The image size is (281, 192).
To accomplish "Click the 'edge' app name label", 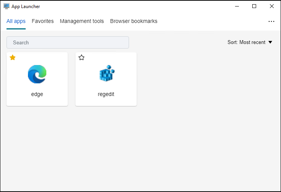I will (x=37, y=94).
